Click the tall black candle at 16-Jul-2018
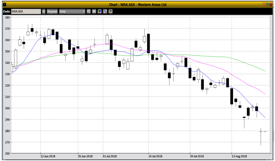275x161 pixels. coord(148,43)
